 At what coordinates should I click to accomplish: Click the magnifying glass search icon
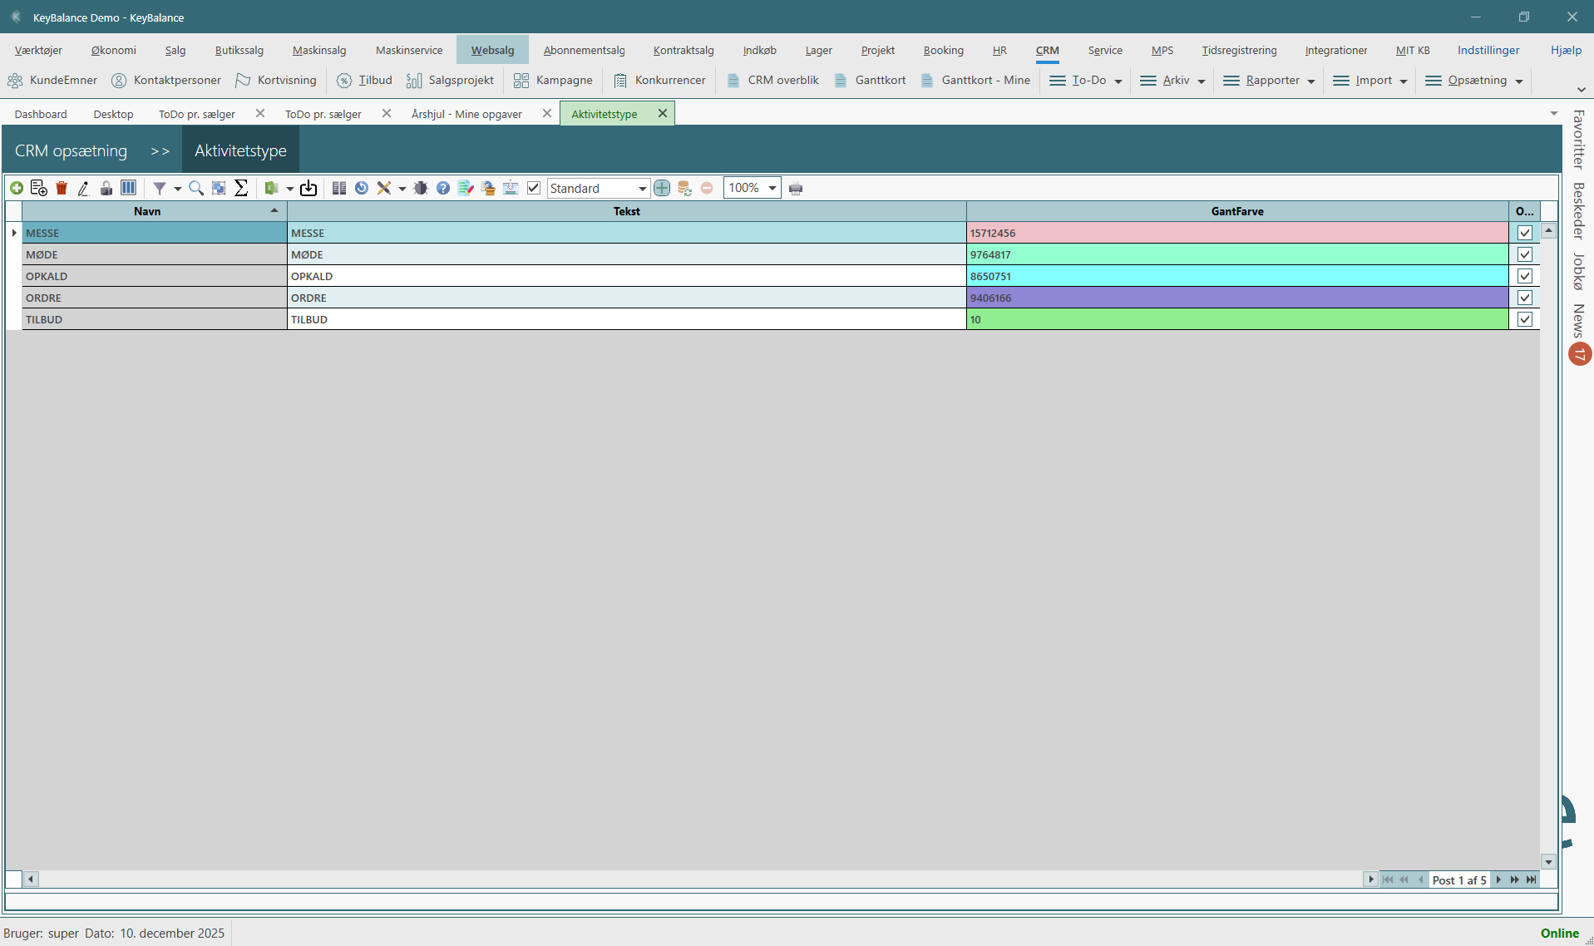point(196,189)
